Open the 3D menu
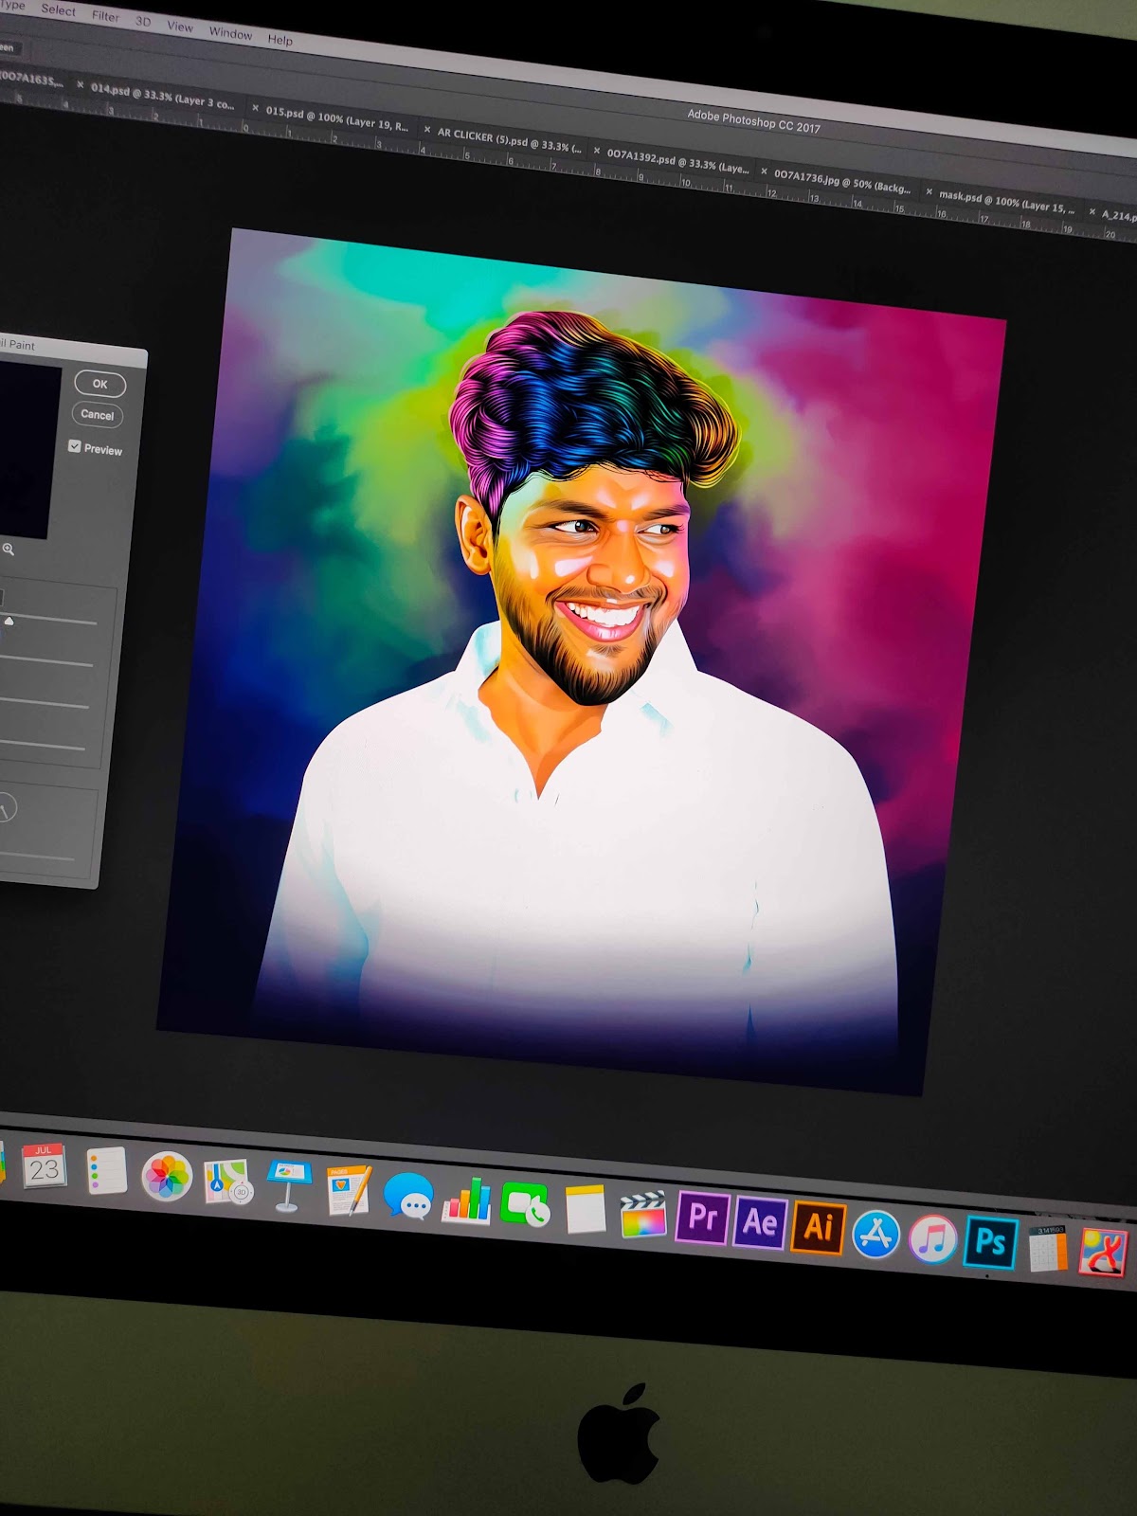Image resolution: width=1137 pixels, height=1516 pixels. 143,21
